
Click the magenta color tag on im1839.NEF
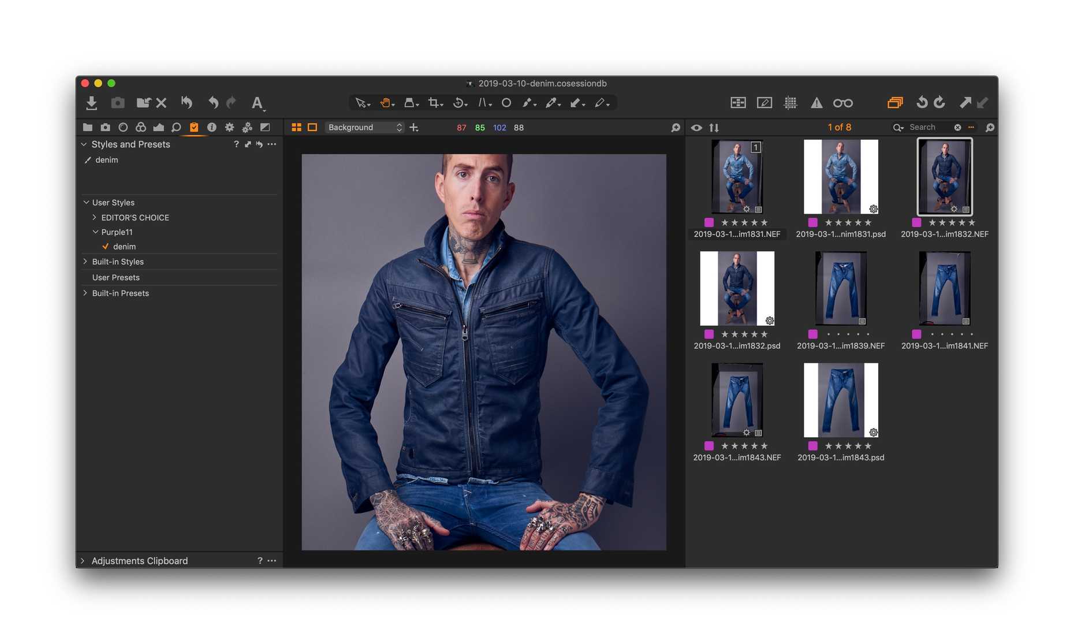pyautogui.click(x=812, y=334)
